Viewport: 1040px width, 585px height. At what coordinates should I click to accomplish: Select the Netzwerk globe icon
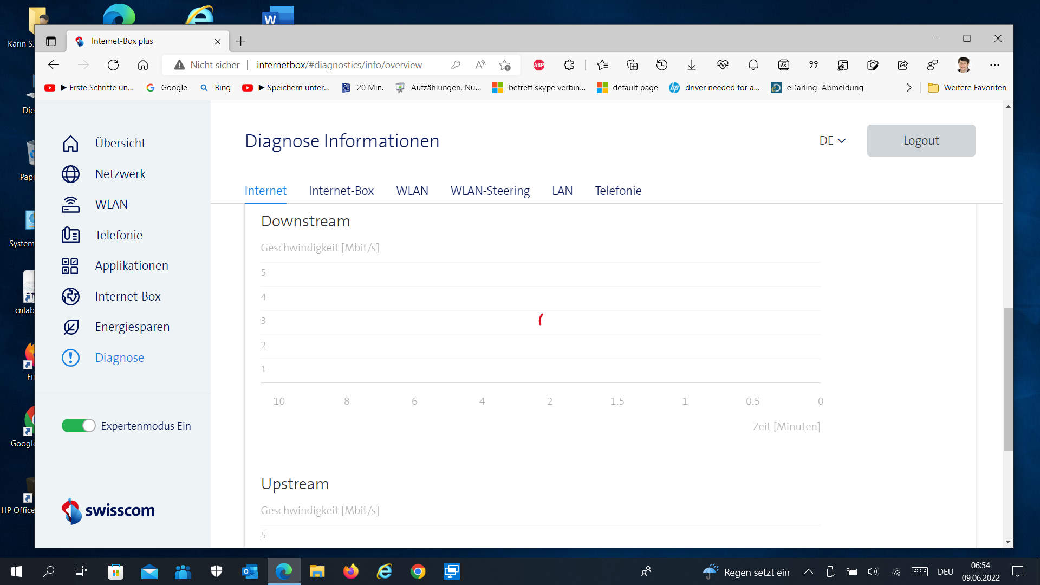[70, 174]
